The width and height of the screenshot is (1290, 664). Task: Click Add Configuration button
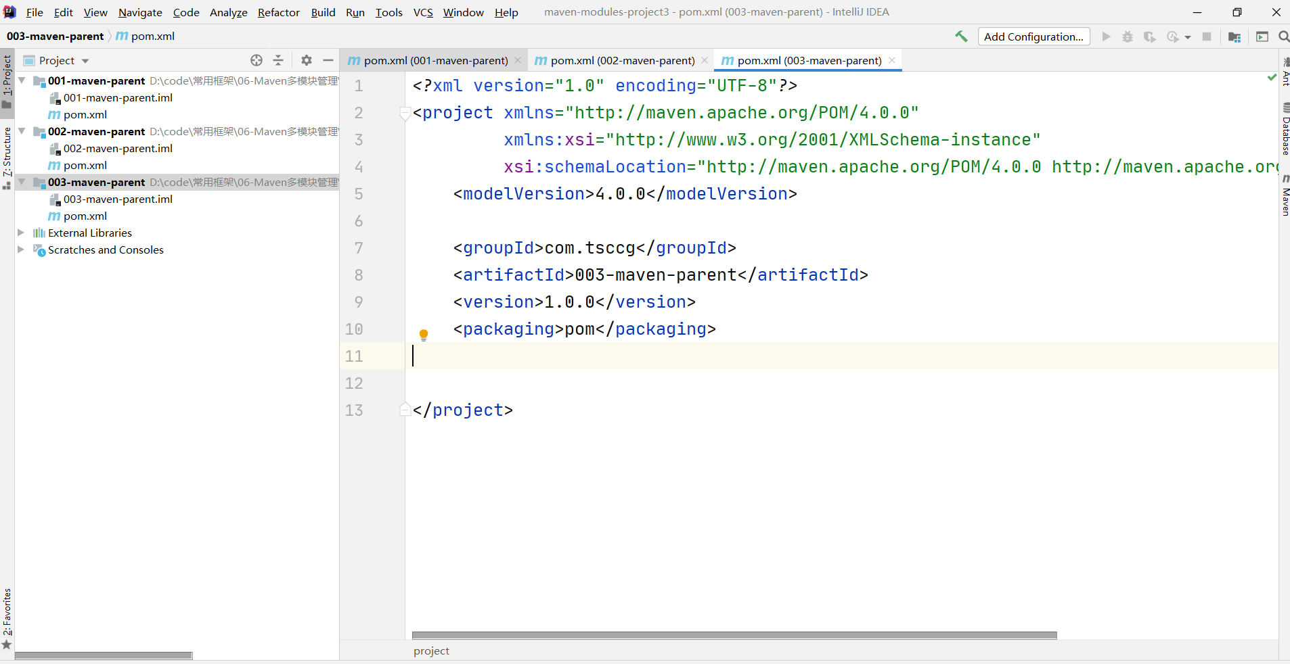[1033, 37]
